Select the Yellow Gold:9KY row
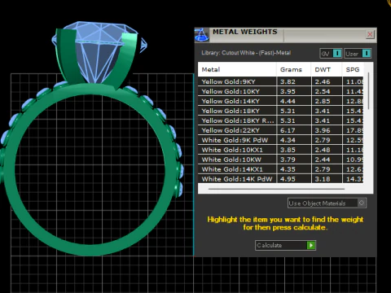This screenshot has height=293, width=391. pos(280,81)
